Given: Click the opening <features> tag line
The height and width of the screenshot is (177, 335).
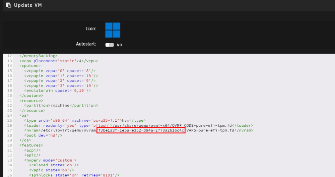Looking at the screenshot, I should point(31,145).
